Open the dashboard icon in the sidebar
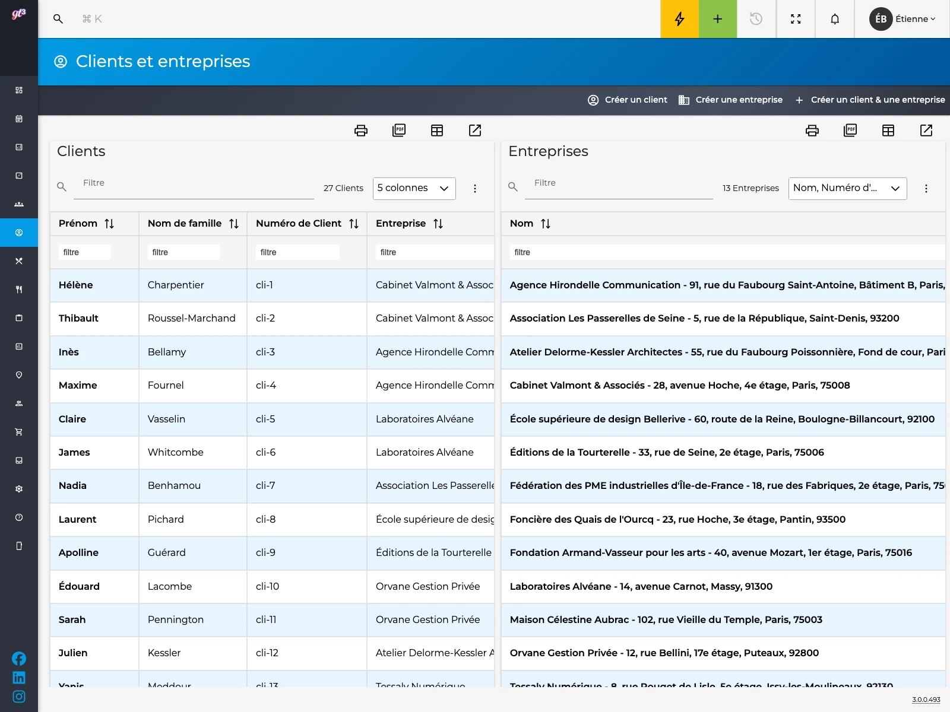The width and height of the screenshot is (950, 712). [19, 90]
